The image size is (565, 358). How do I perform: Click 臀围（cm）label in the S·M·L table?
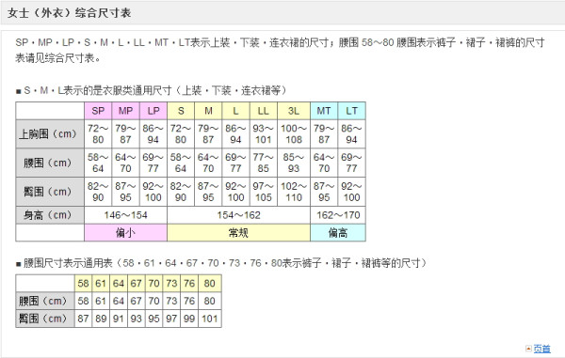click(x=50, y=192)
